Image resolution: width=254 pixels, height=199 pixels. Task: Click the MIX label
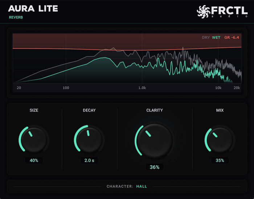click(220, 110)
